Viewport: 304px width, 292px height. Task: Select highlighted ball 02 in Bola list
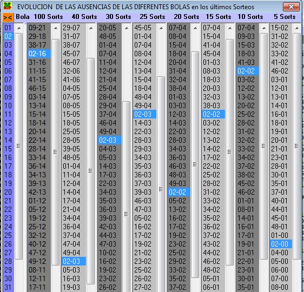click(x=8, y=36)
